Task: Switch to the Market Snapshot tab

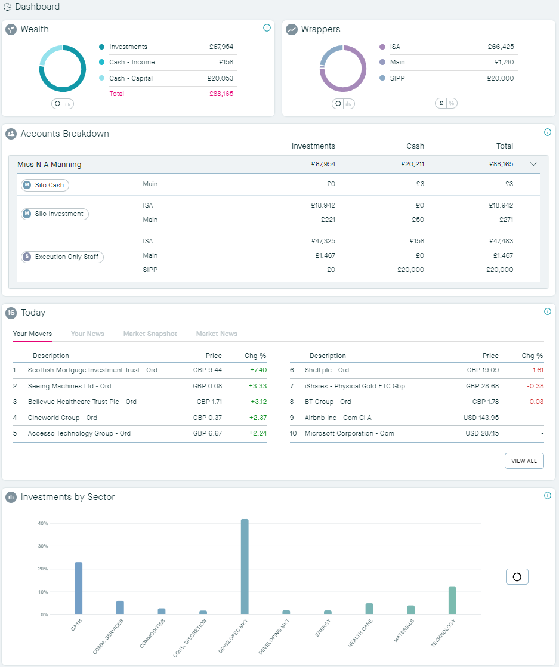Action: (150, 333)
